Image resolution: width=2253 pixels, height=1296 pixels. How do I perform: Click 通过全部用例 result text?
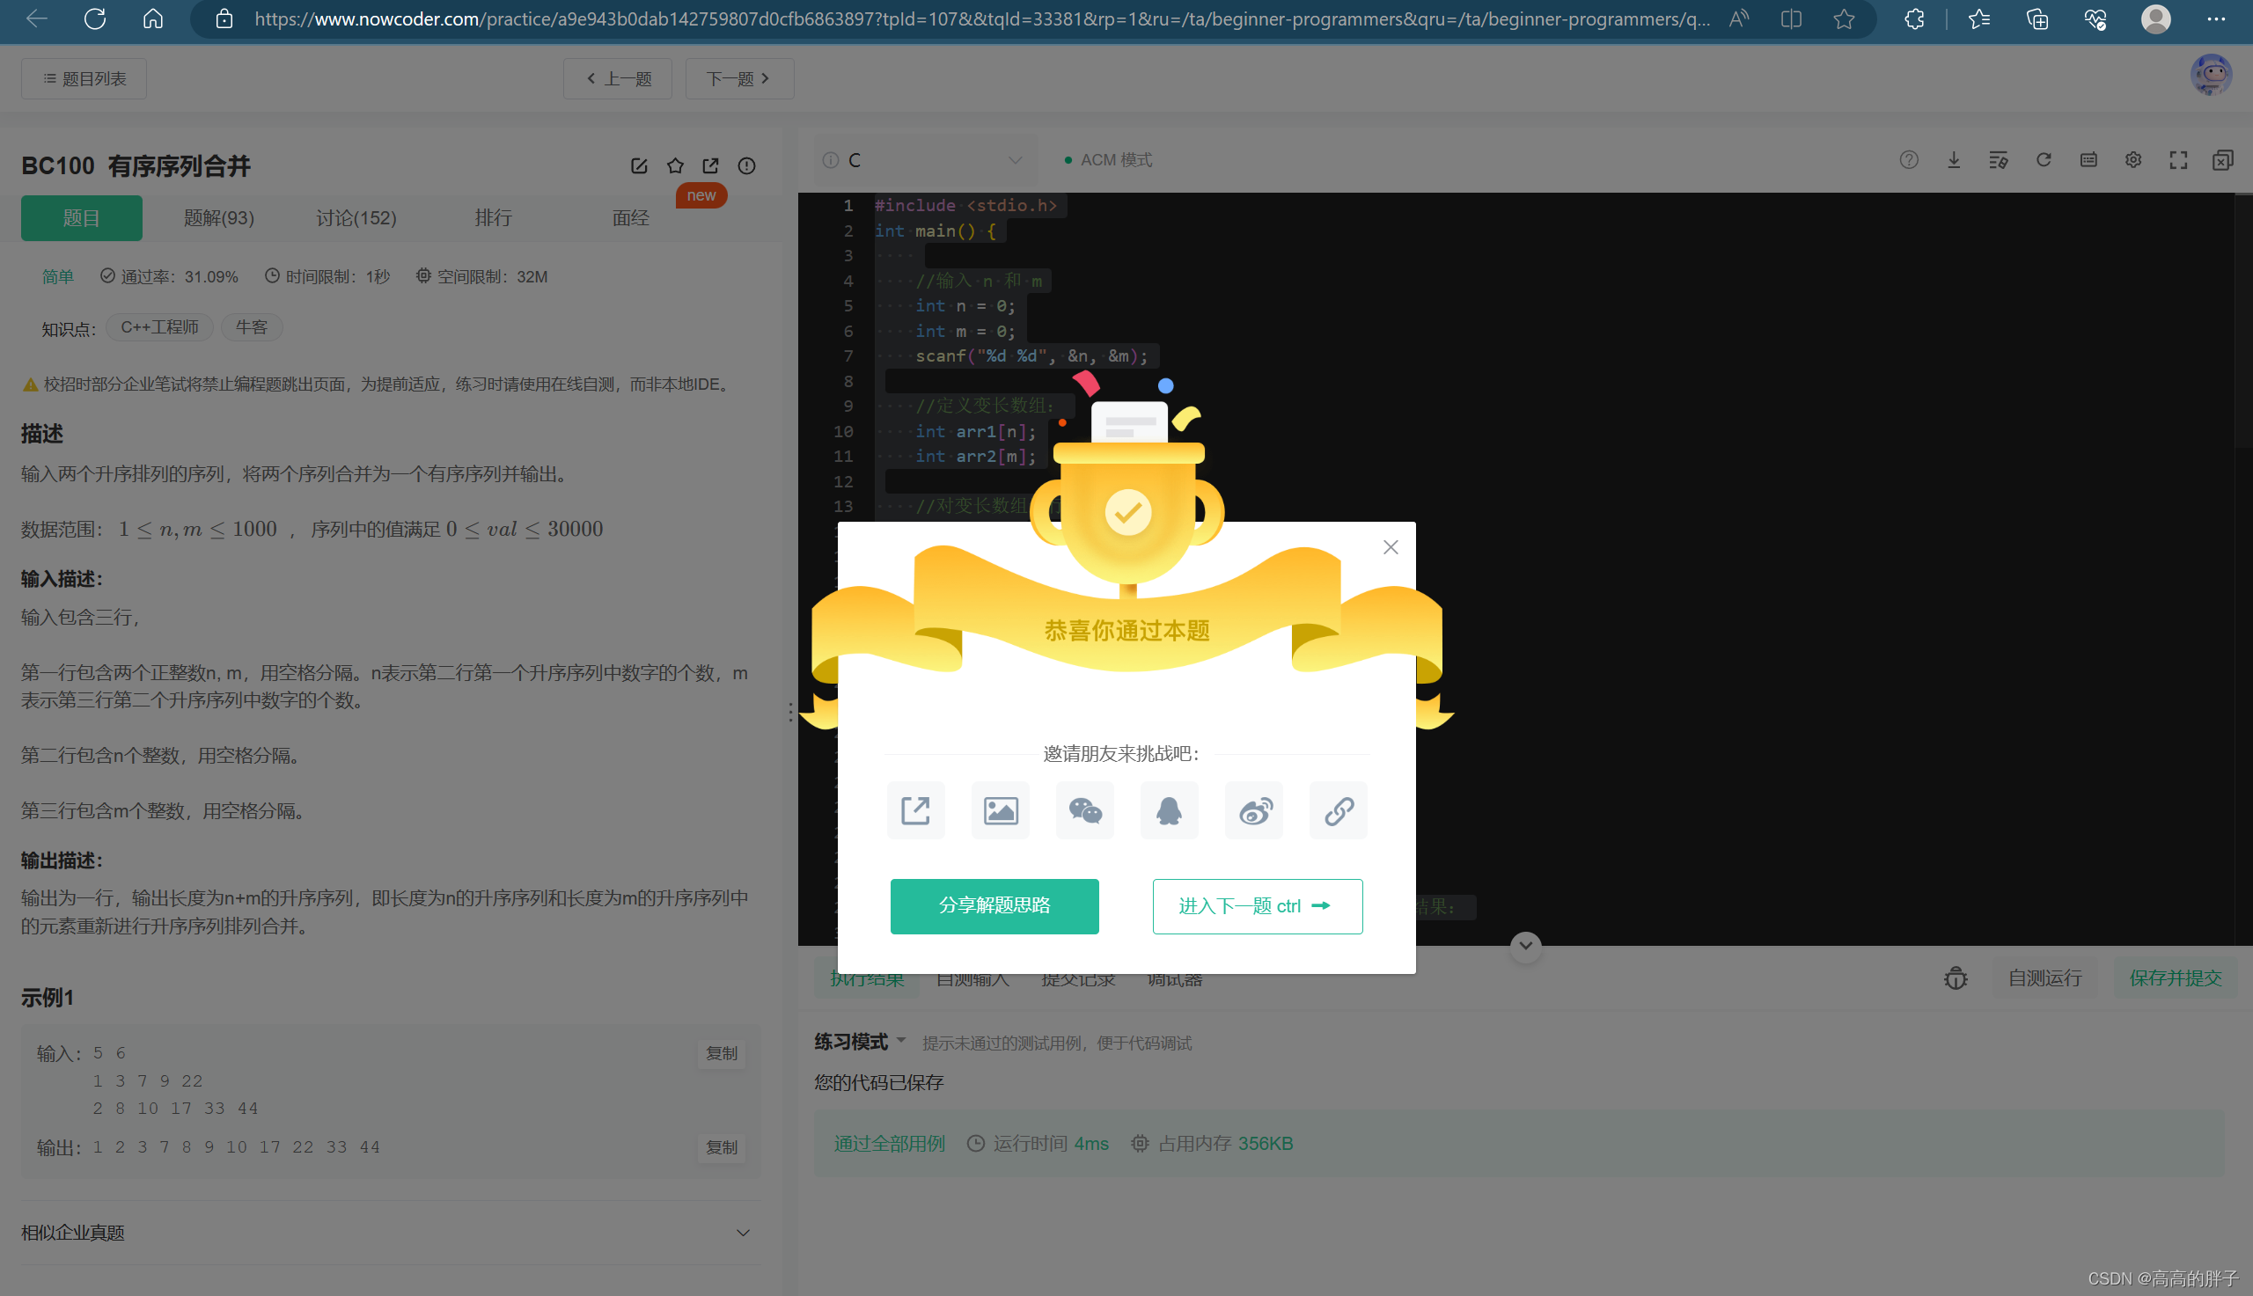(889, 1144)
